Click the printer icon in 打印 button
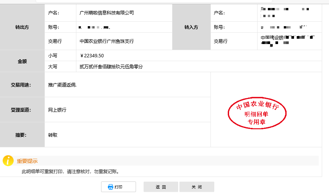 point(111,187)
